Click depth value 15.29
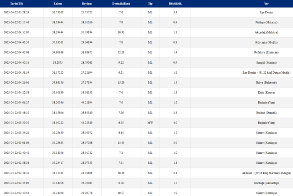Image resolution: width=293 pixels, height=196 pixels. tap(121, 83)
